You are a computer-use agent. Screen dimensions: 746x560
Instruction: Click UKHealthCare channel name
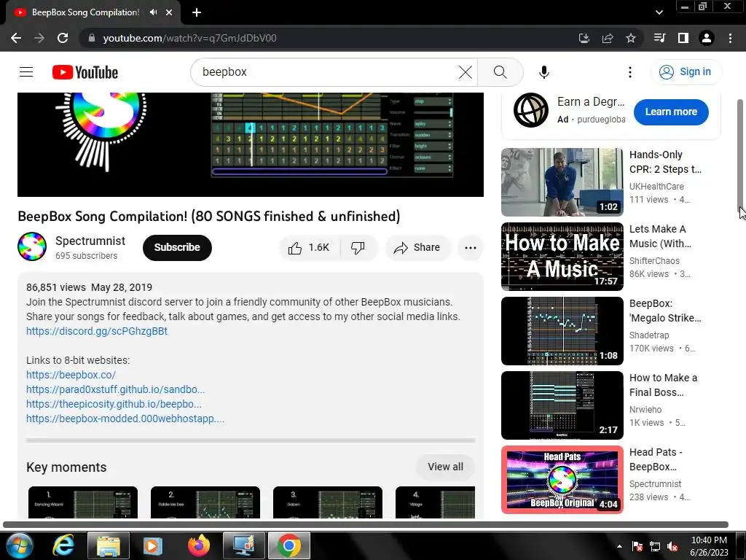coord(656,187)
